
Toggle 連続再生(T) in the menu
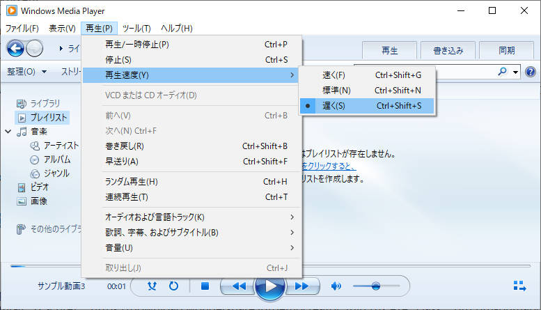[x=192, y=196]
